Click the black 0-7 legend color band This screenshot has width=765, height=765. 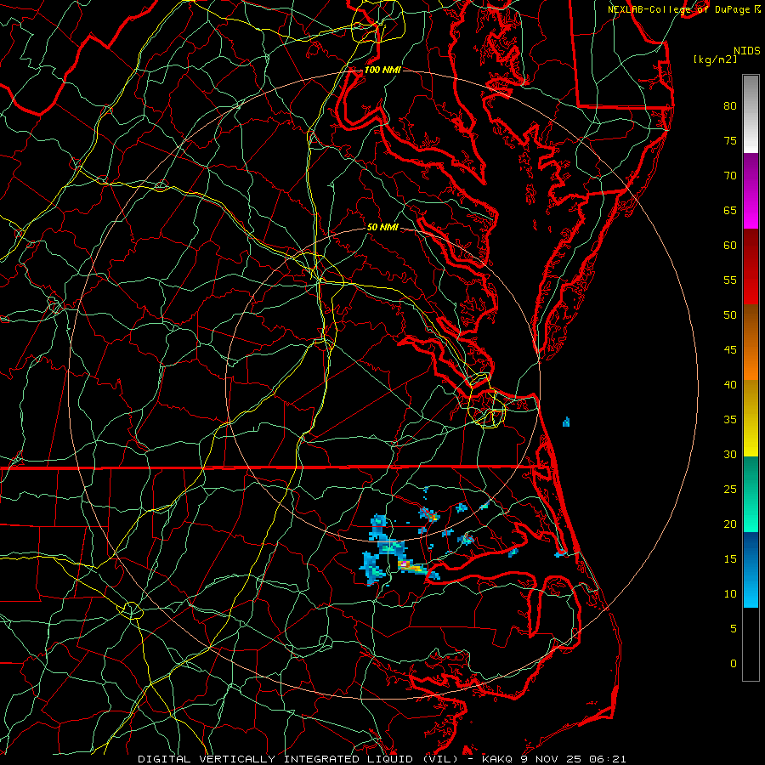coord(751,644)
